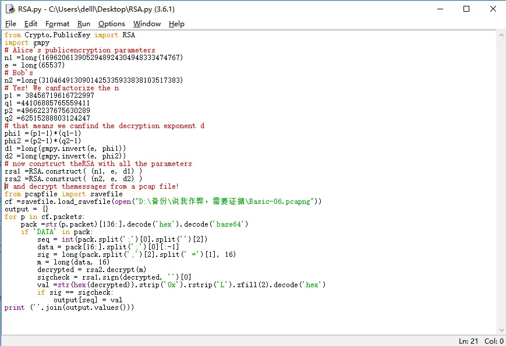Click the IDLE Python file icon in title bar

point(10,9)
